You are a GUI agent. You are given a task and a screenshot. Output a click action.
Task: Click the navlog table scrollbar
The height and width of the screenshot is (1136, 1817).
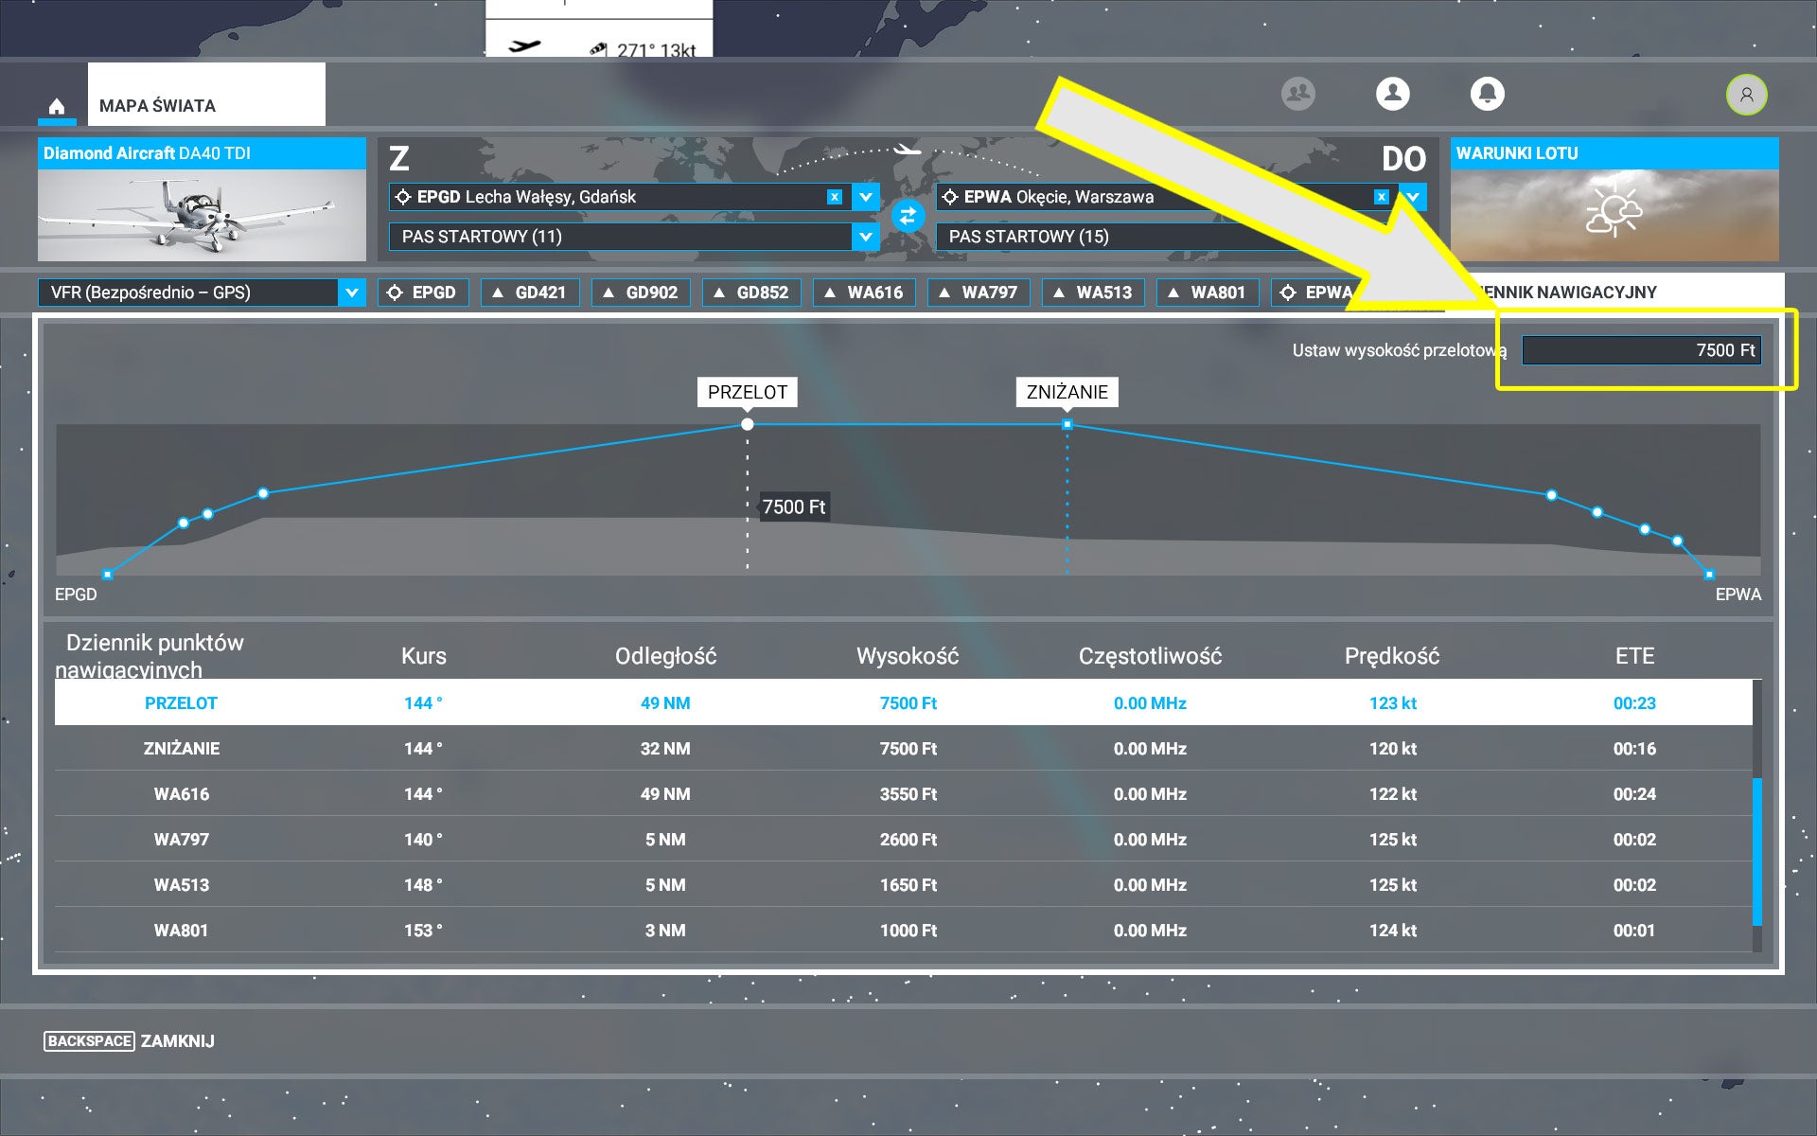coord(1756,852)
